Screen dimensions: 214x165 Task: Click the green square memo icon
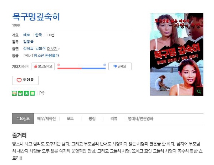pos(32,93)
